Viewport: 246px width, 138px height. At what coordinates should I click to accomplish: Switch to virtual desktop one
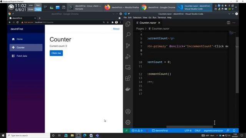point(31,5)
